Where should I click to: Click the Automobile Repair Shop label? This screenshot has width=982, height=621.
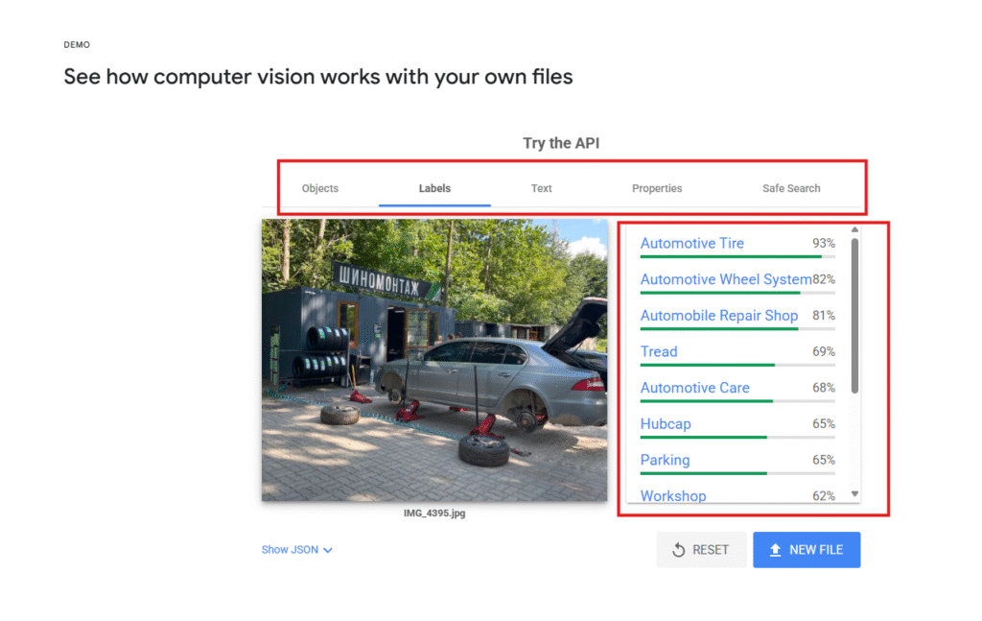click(x=719, y=315)
